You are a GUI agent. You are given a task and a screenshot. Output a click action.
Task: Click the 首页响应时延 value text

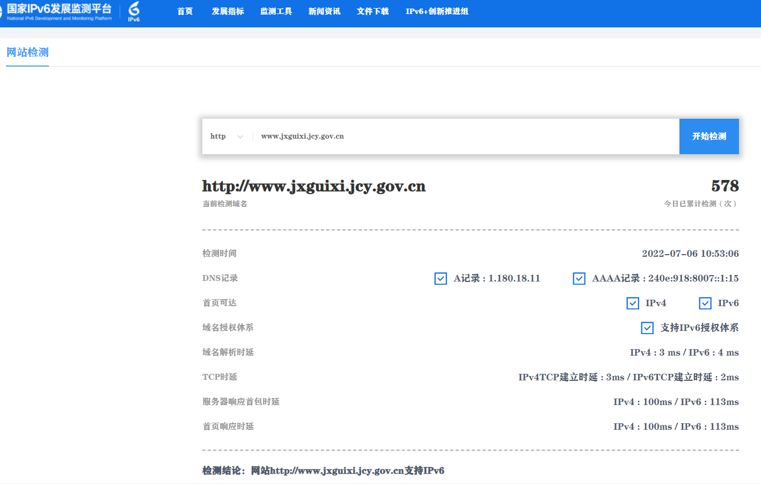coord(676,427)
